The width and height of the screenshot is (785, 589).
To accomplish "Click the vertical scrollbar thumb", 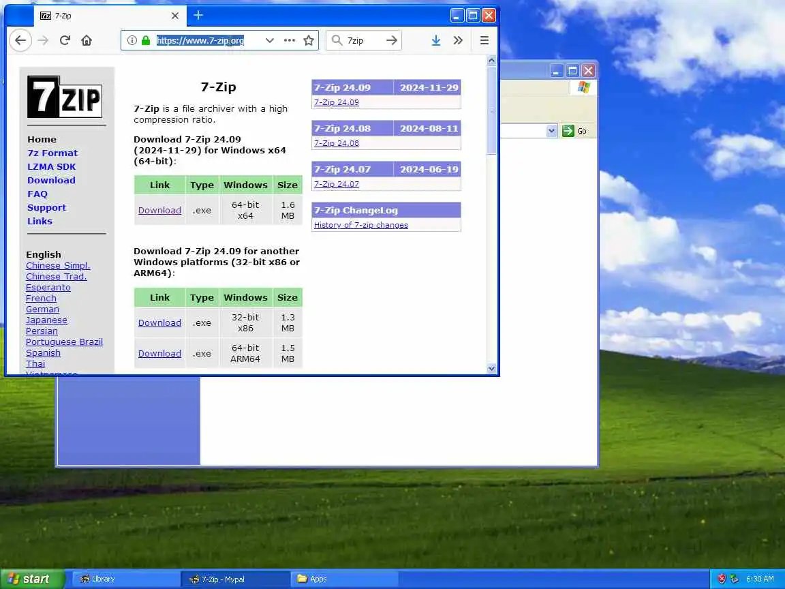I will pos(491,110).
